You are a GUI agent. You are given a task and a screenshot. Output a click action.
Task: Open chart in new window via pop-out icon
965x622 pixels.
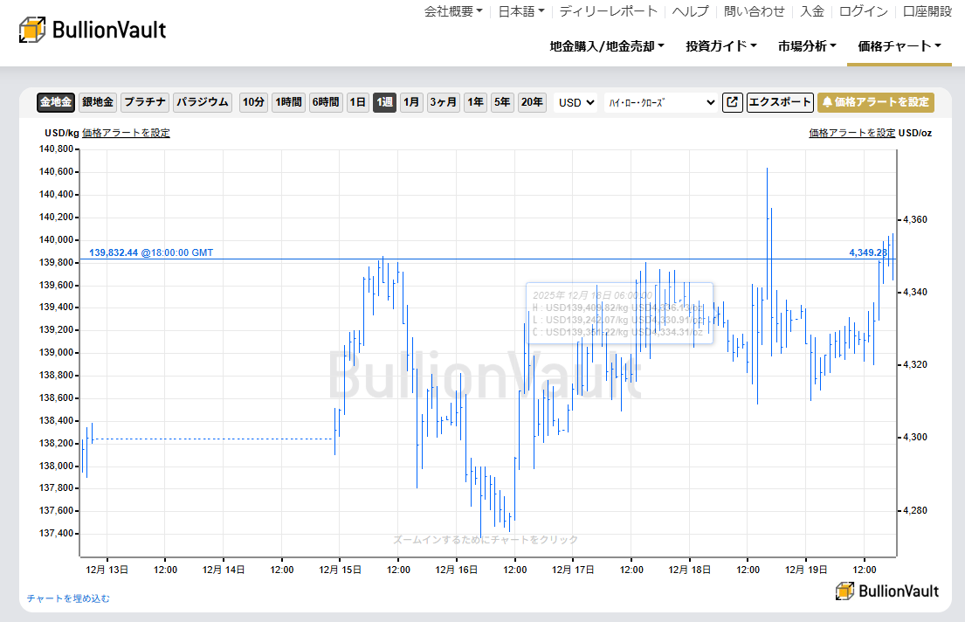[732, 102]
